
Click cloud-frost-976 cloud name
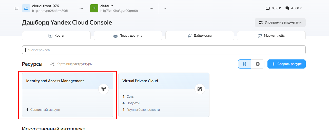(x=46, y=6)
